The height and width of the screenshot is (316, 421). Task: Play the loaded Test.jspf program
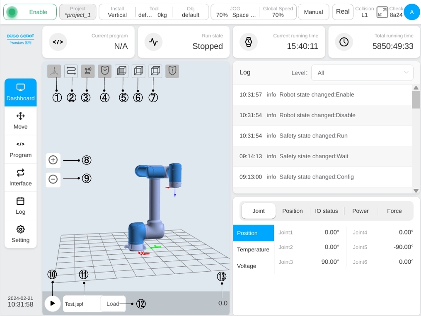52,304
